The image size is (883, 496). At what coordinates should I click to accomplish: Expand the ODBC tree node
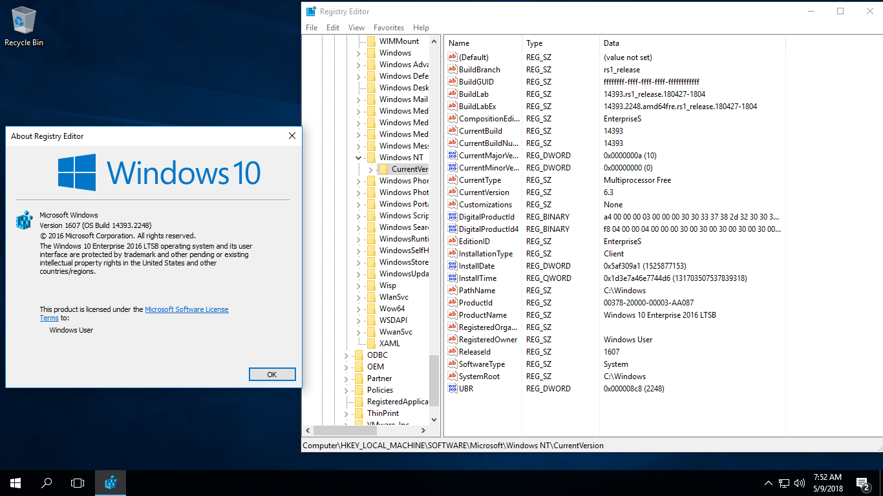coord(346,355)
